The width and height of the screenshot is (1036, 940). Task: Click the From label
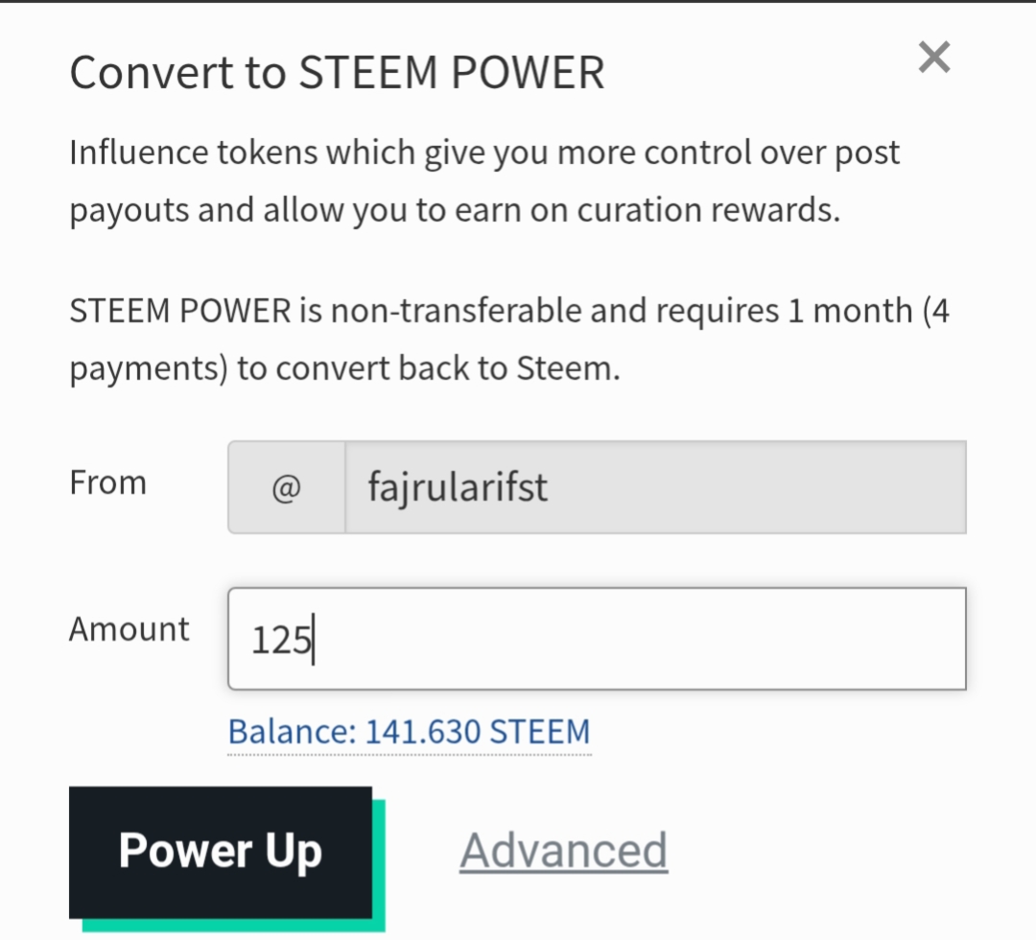107,482
